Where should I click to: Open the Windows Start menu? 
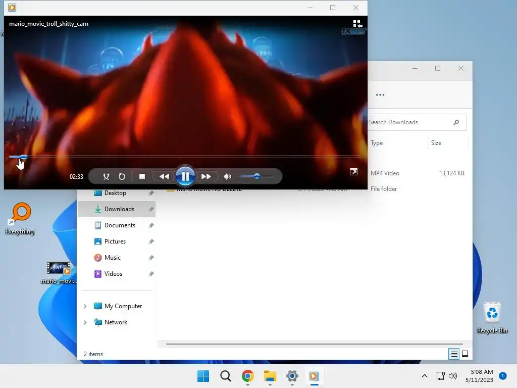click(203, 376)
